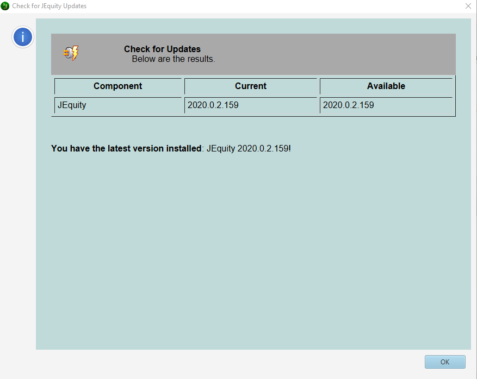The image size is (477, 379).
Task: Click the blue information icon
Action: pos(23,37)
